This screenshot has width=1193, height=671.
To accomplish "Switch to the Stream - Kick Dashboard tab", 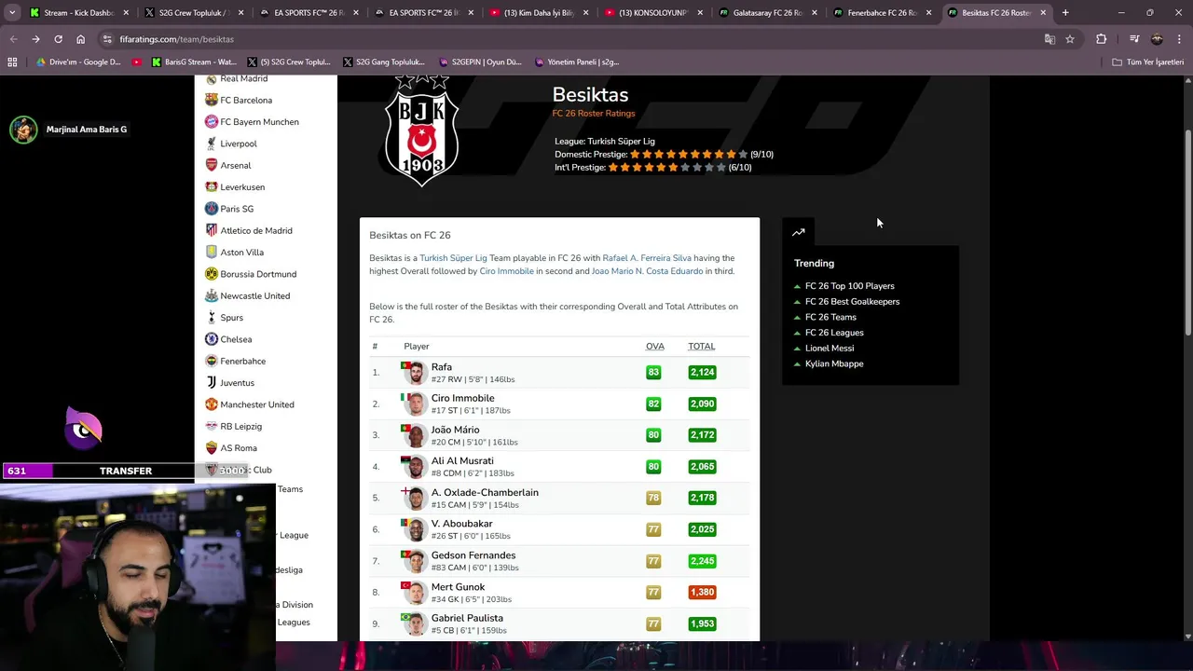I will click(79, 13).
